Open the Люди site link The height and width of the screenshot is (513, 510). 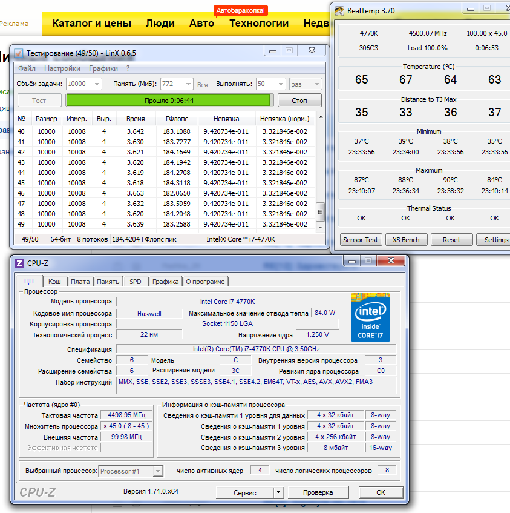(160, 23)
